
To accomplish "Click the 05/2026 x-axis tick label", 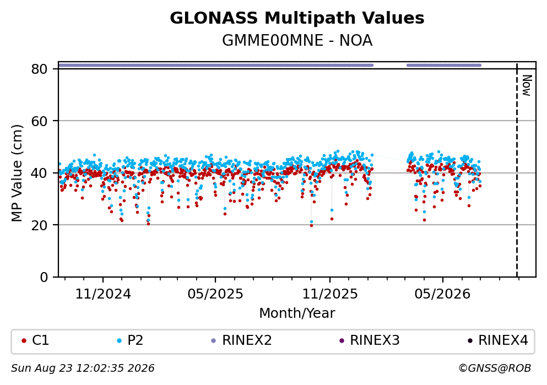I will [442, 294].
